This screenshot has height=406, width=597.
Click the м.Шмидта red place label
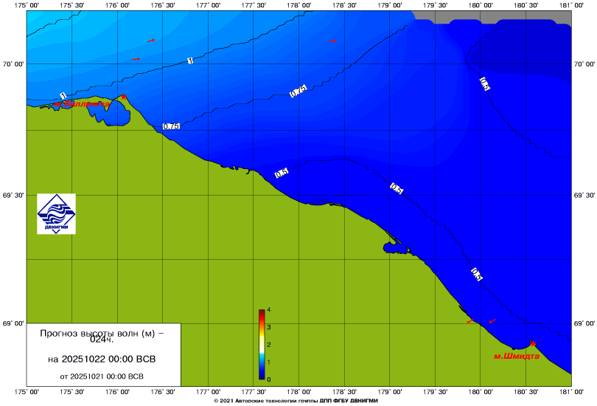click(x=516, y=356)
